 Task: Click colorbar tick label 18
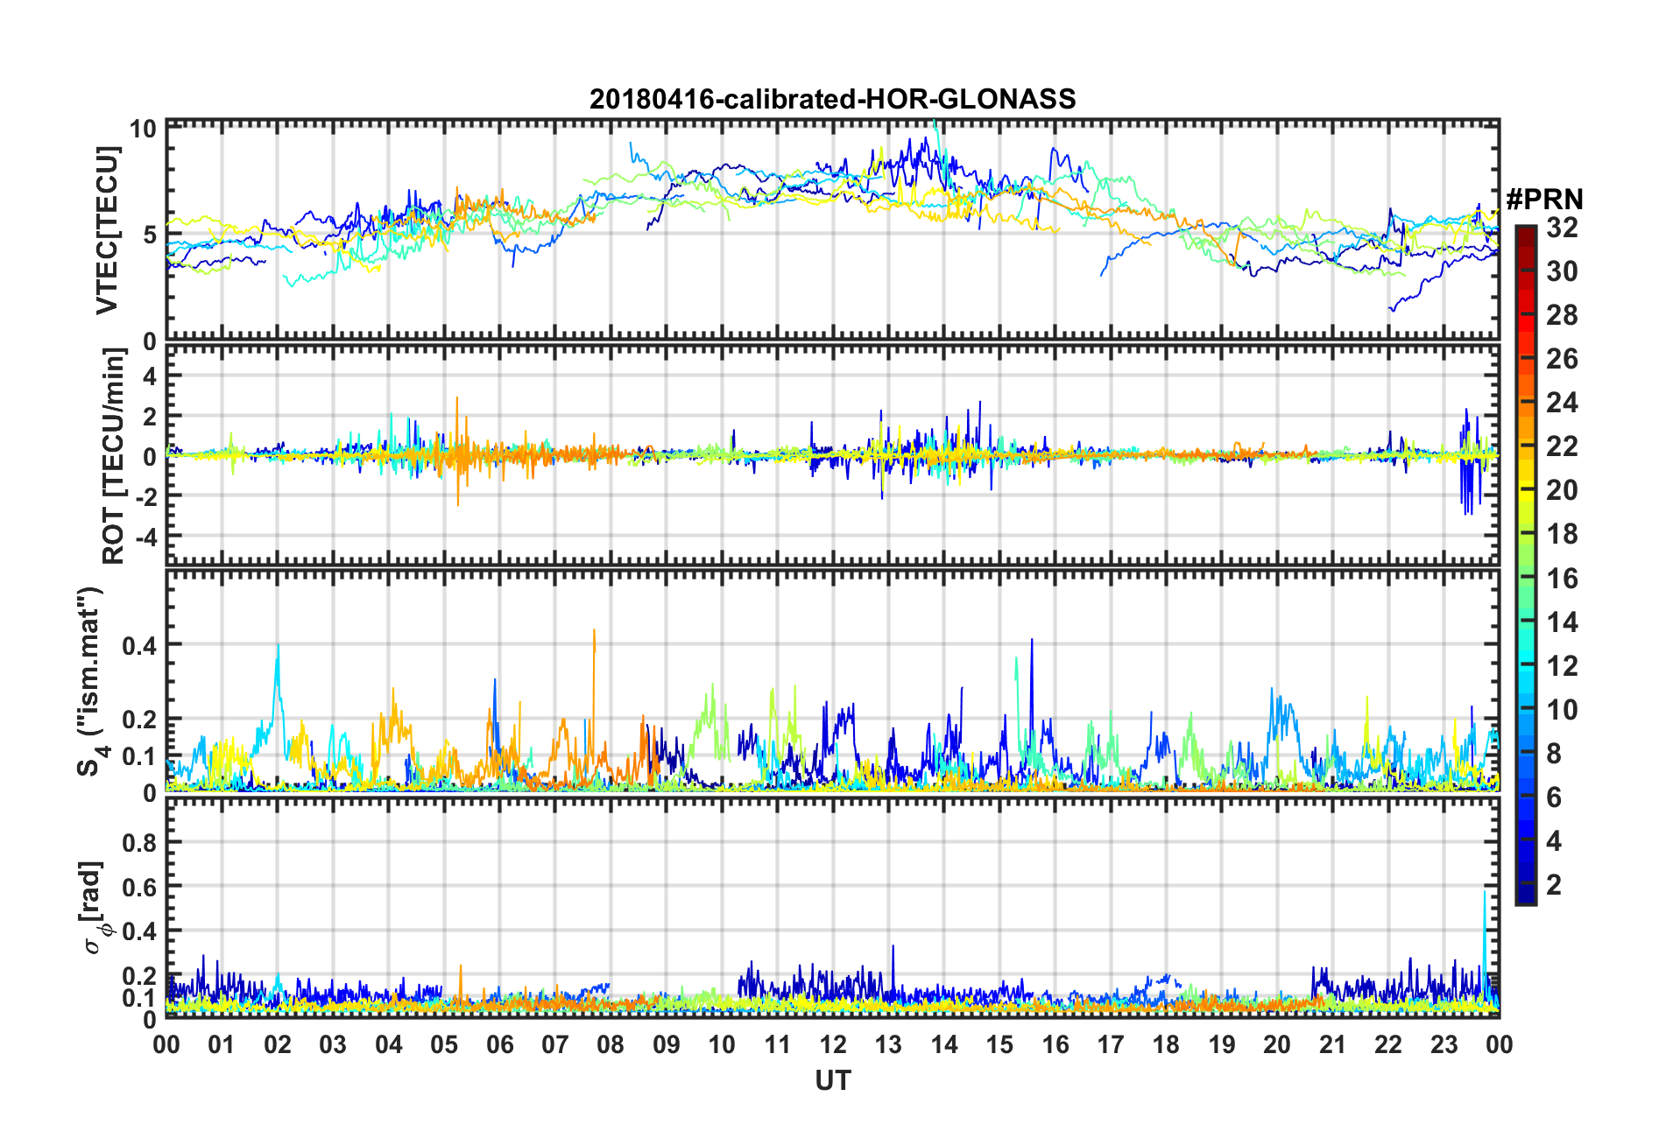point(1562,534)
